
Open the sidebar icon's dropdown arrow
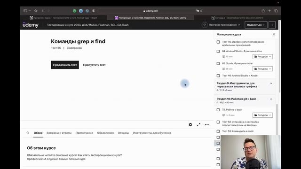[x=30, y=11]
